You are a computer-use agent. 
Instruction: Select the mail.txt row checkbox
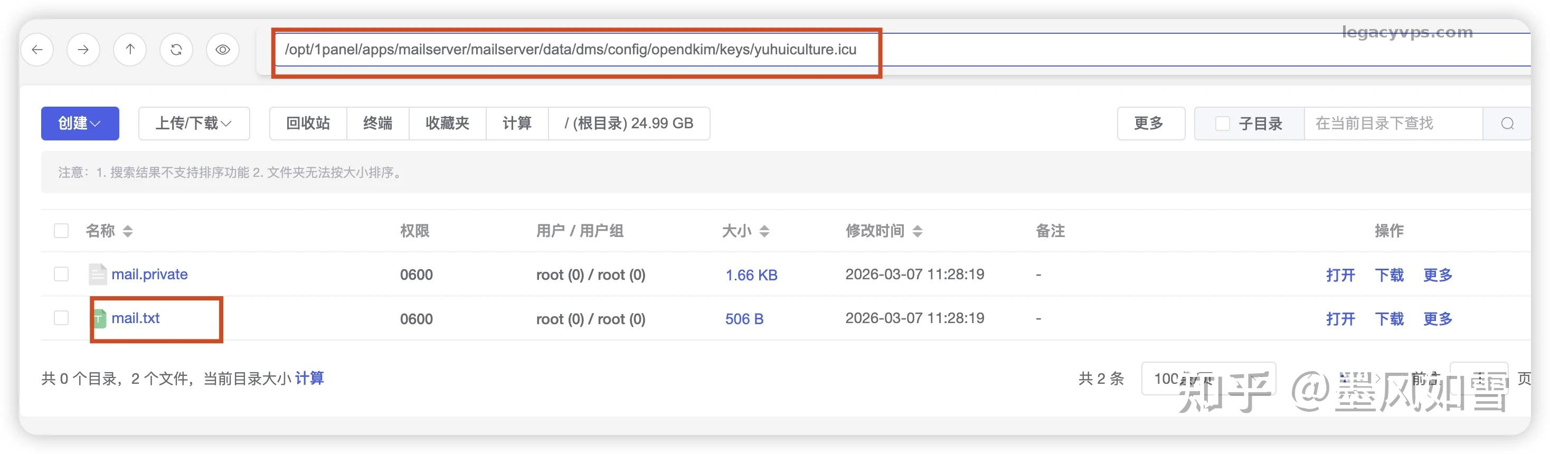(61, 318)
